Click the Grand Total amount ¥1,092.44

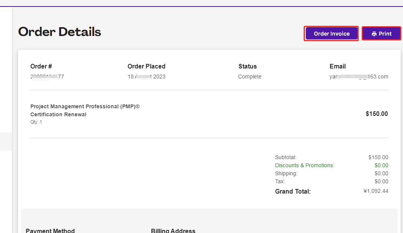[376, 191]
